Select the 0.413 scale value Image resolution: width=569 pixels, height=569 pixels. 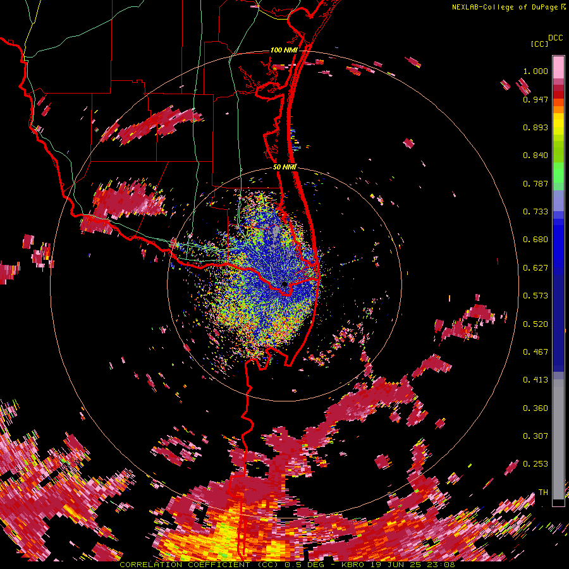(535, 380)
